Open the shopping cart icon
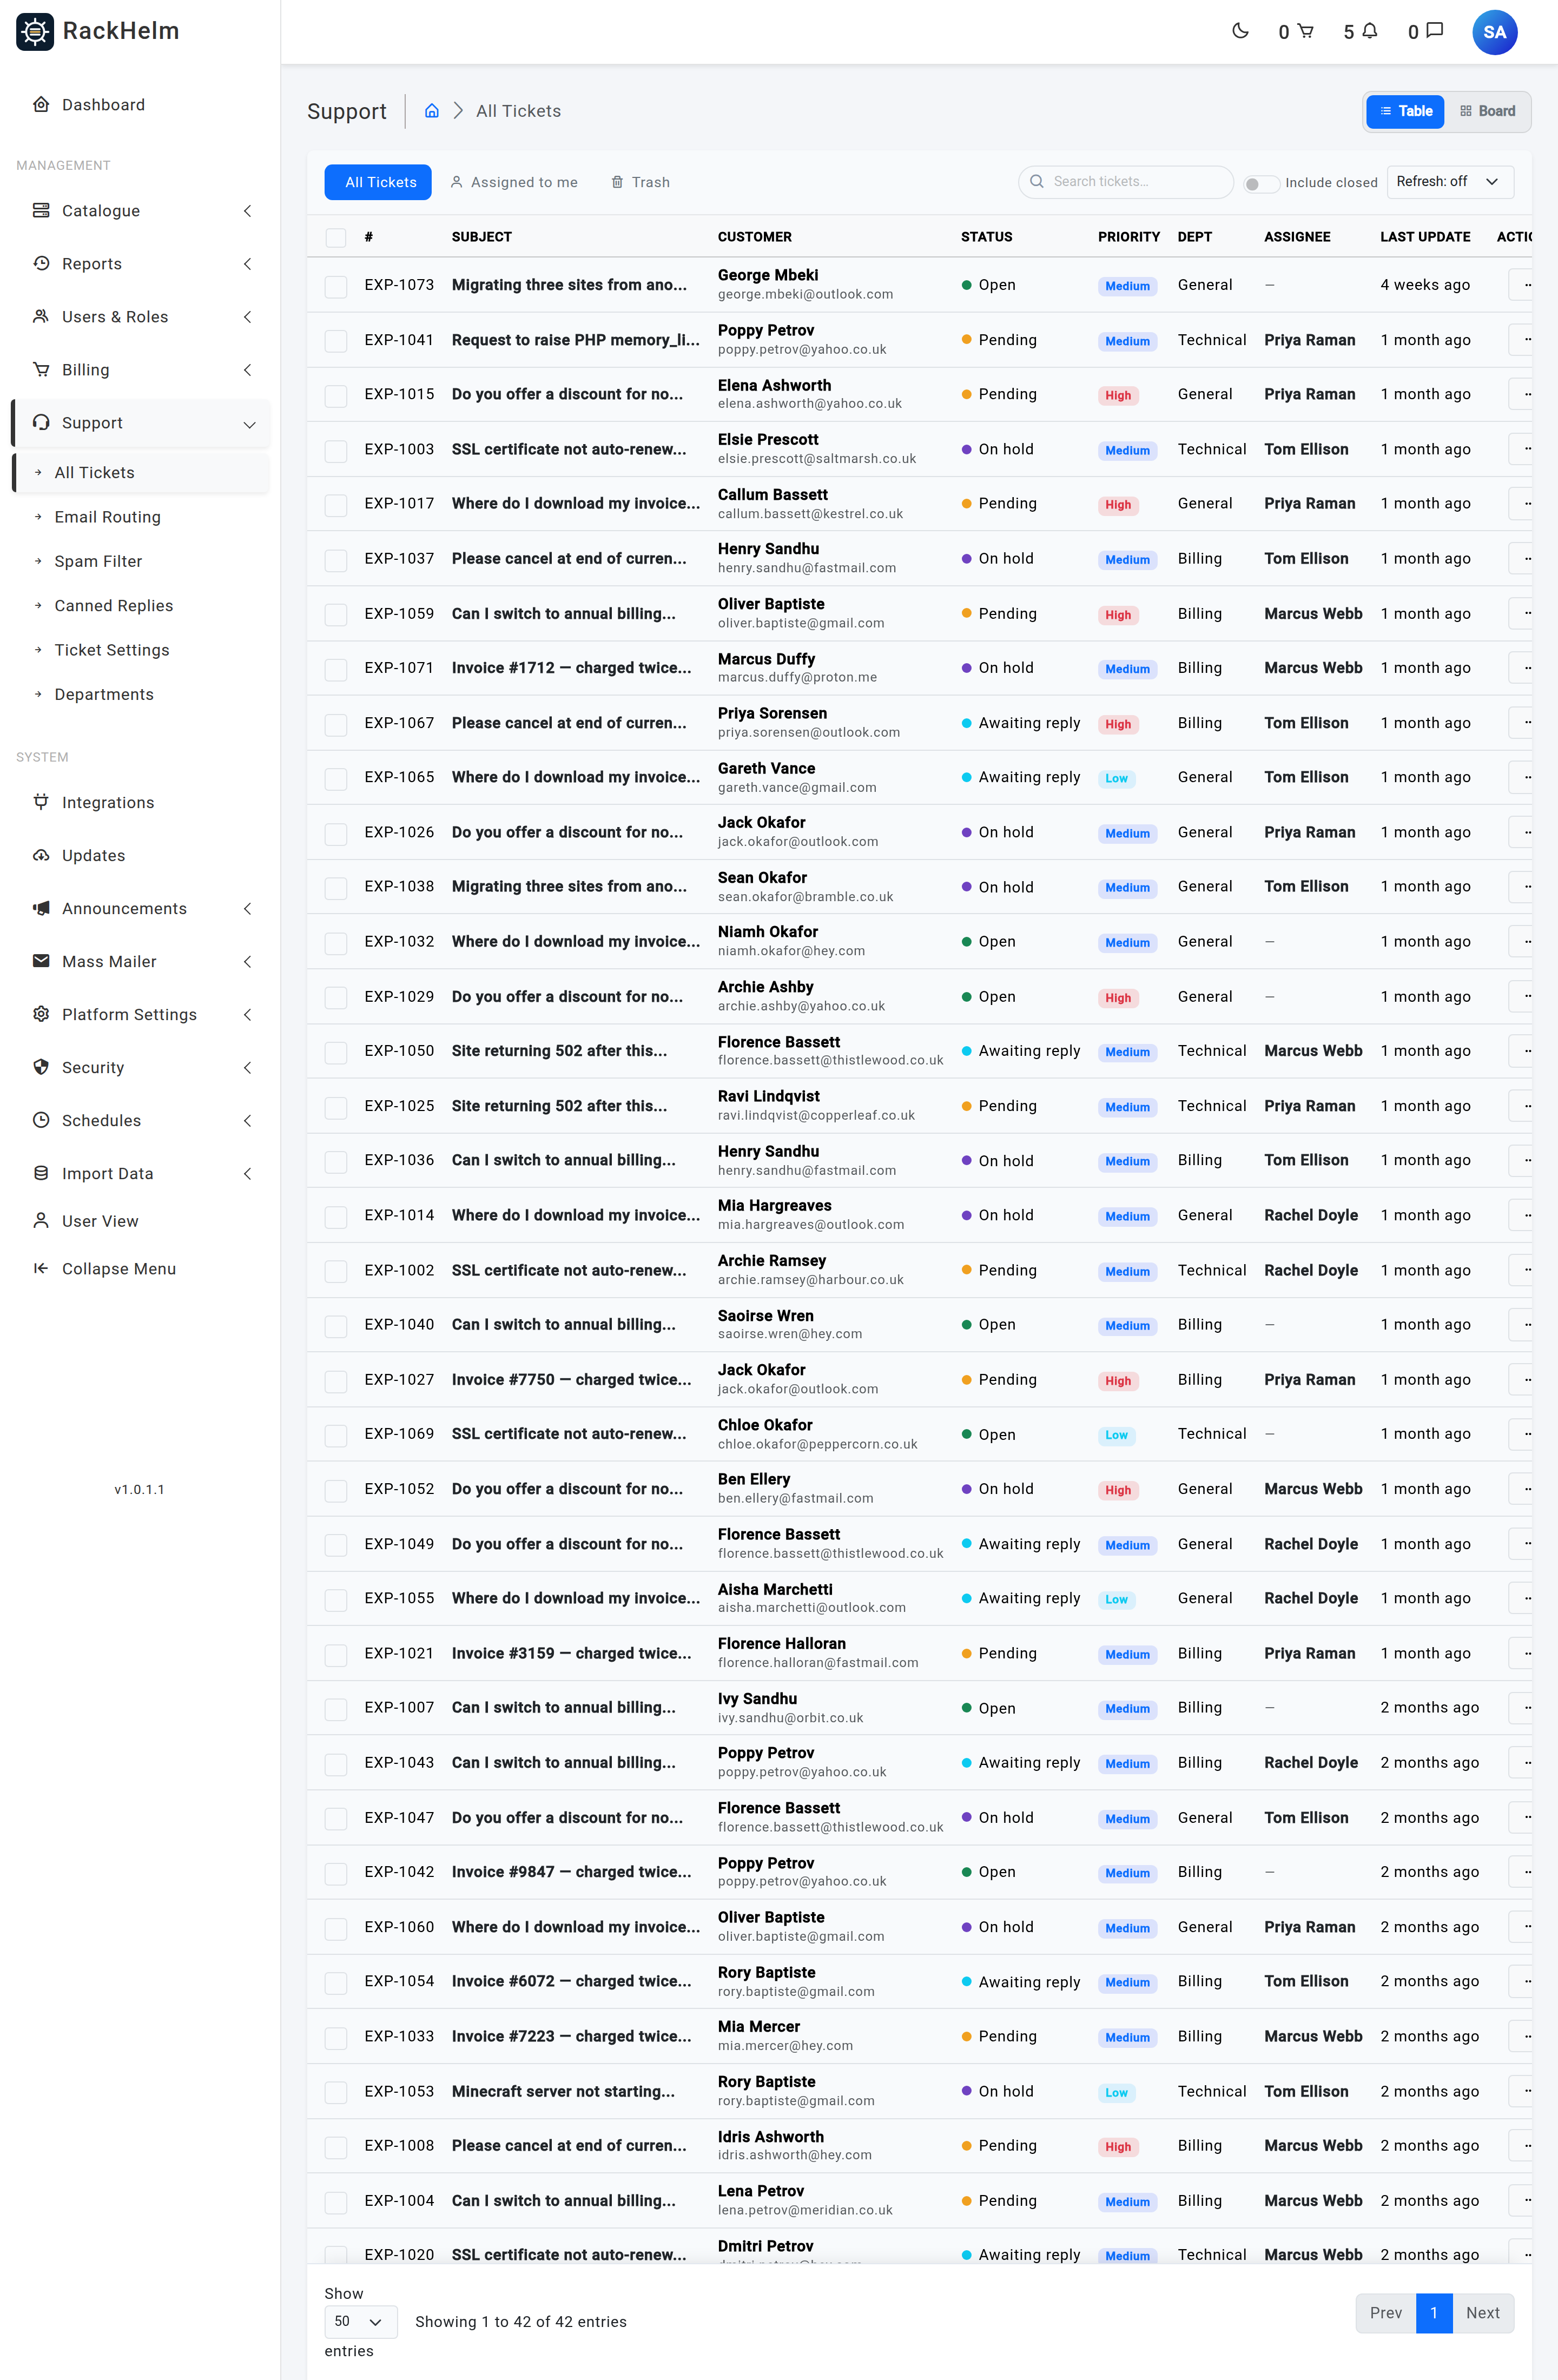 1305,31
